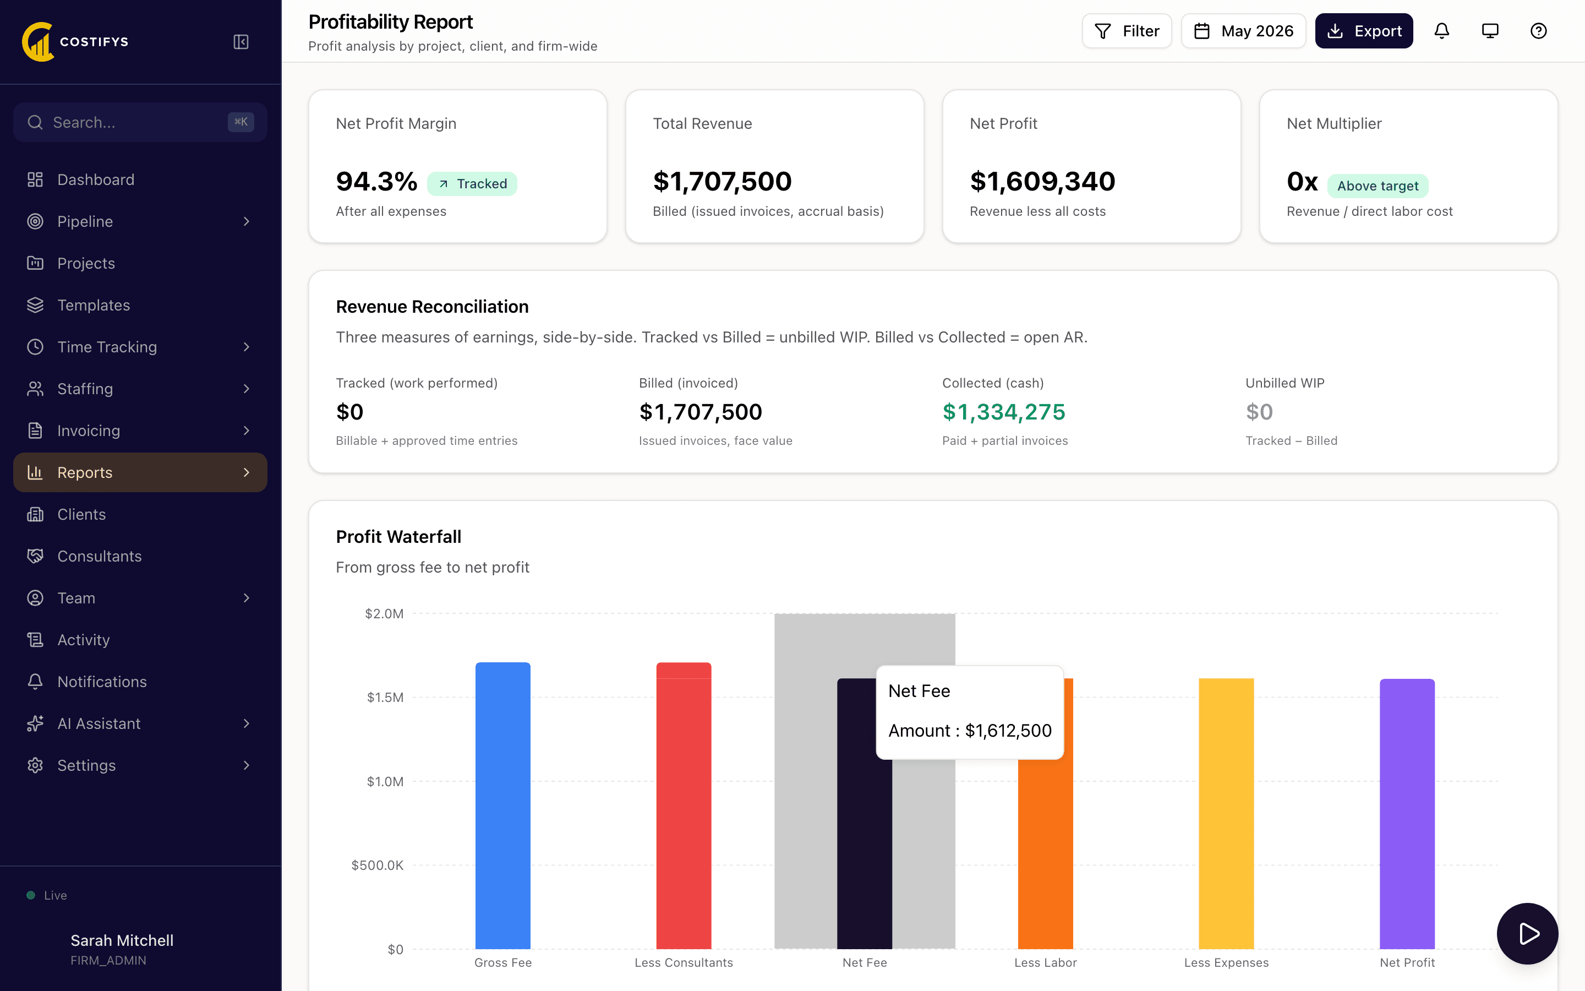Click the ⌘K shortcut badge

click(x=241, y=122)
